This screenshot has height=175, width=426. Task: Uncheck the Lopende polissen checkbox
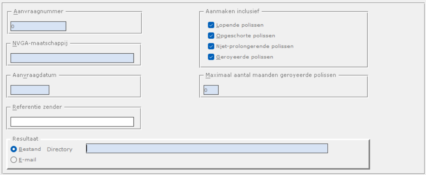[x=211, y=25]
